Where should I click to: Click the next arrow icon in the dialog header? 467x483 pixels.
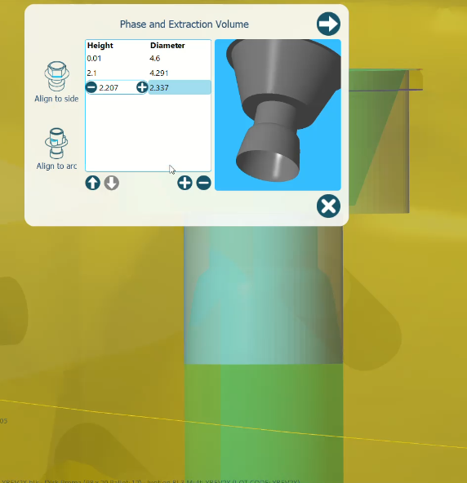coord(328,24)
